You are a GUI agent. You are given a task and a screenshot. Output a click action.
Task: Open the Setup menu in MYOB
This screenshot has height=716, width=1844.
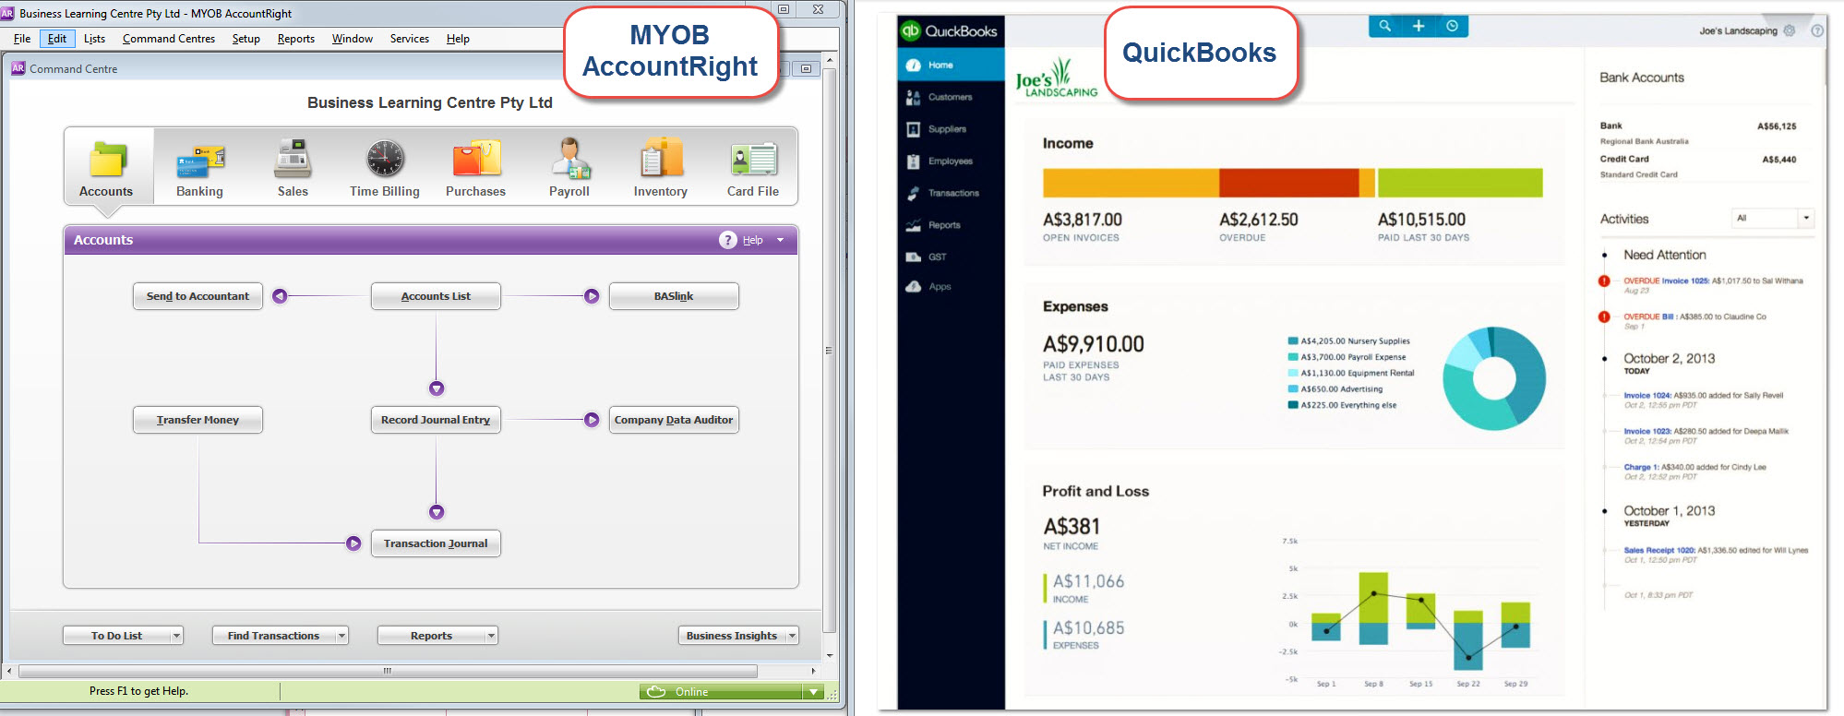(x=245, y=39)
